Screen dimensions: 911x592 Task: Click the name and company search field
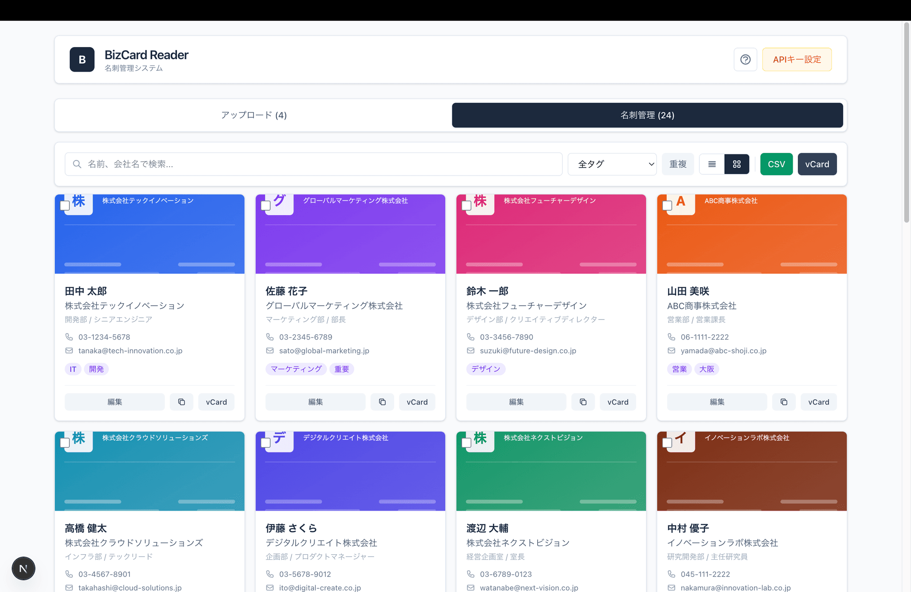click(x=314, y=164)
